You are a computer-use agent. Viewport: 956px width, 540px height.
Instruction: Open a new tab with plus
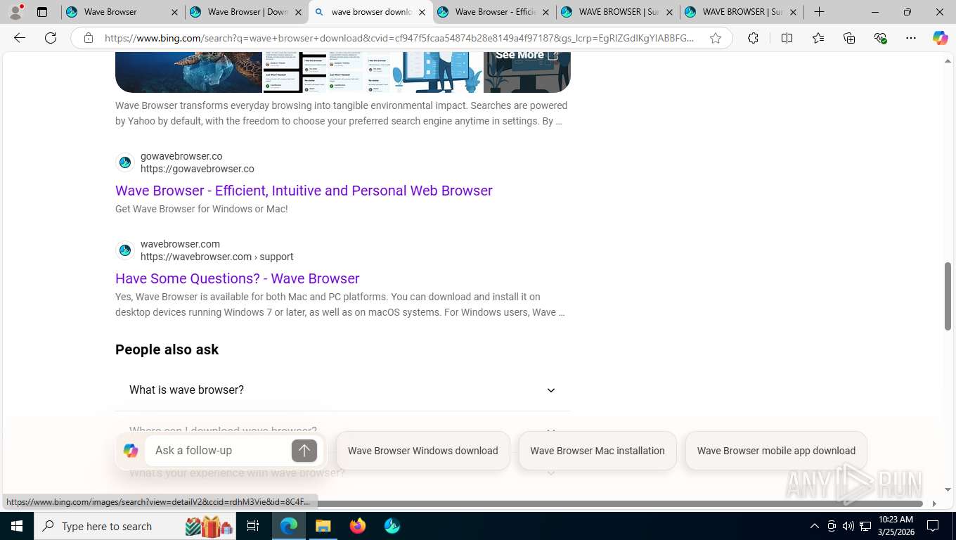tap(819, 12)
